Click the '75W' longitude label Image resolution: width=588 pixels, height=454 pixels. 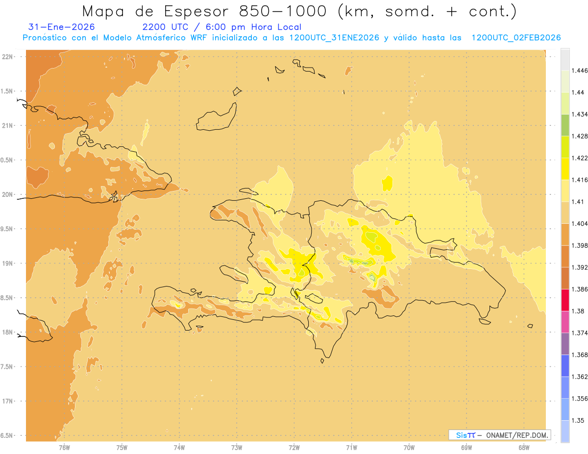click(122, 447)
